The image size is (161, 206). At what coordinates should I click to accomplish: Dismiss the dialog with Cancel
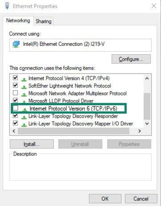141,199
